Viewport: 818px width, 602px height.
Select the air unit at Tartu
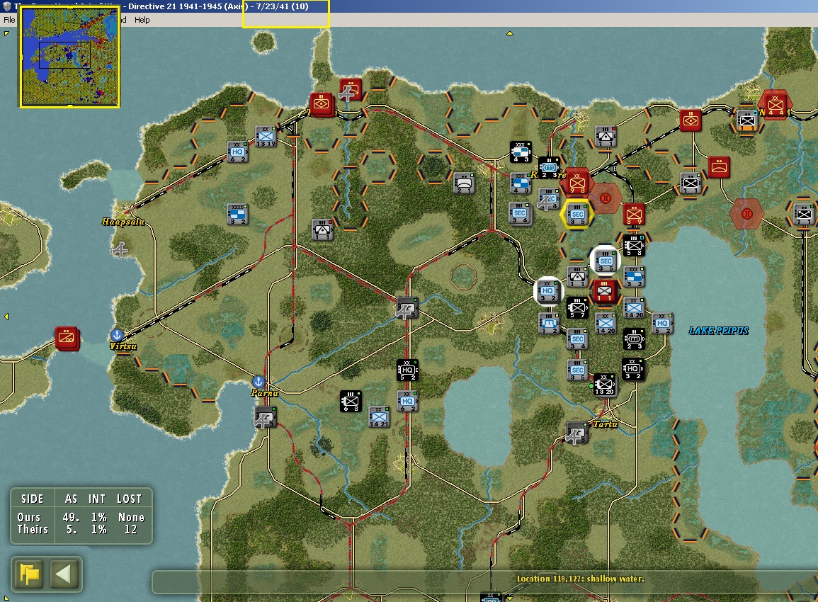[x=576, y=433]
